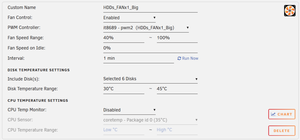
Task: Click the refresh icon beside Run Now
Action: point(179,58)
